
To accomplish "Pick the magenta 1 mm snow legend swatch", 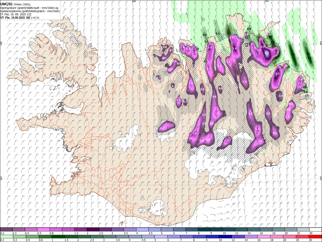I will [x=68, y=230].
